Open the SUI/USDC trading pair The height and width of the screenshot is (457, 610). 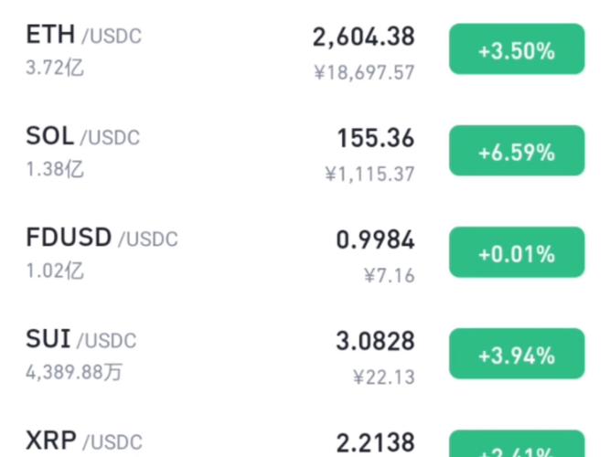pos(81,340)
